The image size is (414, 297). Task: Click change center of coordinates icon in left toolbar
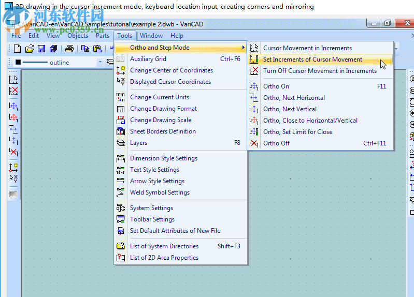[x=13, y=167]
